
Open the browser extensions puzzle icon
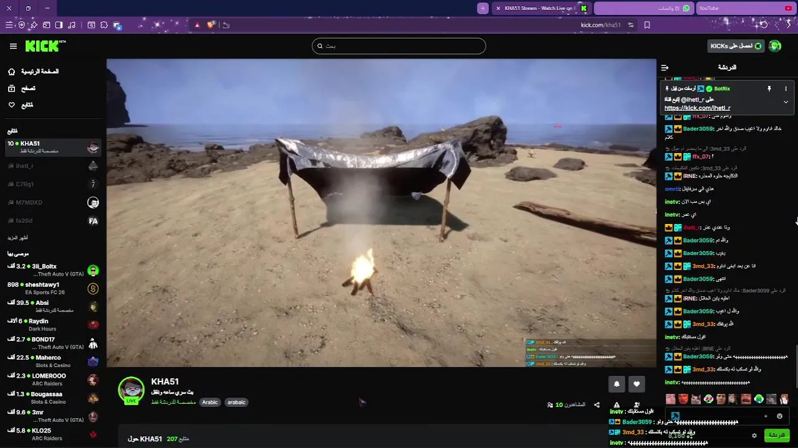click(x=103, y=25)
